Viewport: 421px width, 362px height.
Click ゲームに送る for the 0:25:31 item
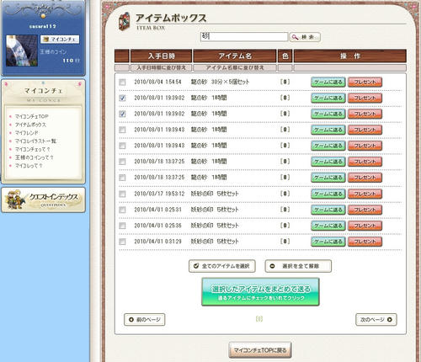328,210
